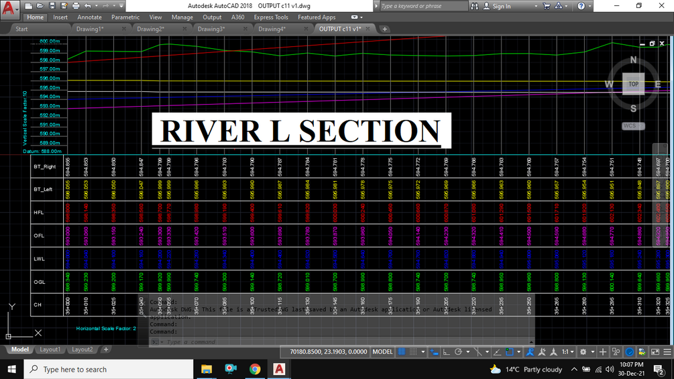Image resolution: width=674 pixels, height=379 pixels.
Task: Toggle Dynamic Input in status bar
Action: (434, 352)
